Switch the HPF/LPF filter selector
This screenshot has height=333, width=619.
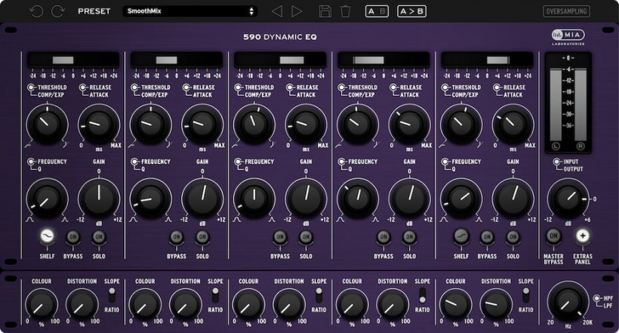pyautogui.click(x=596, y=301)
